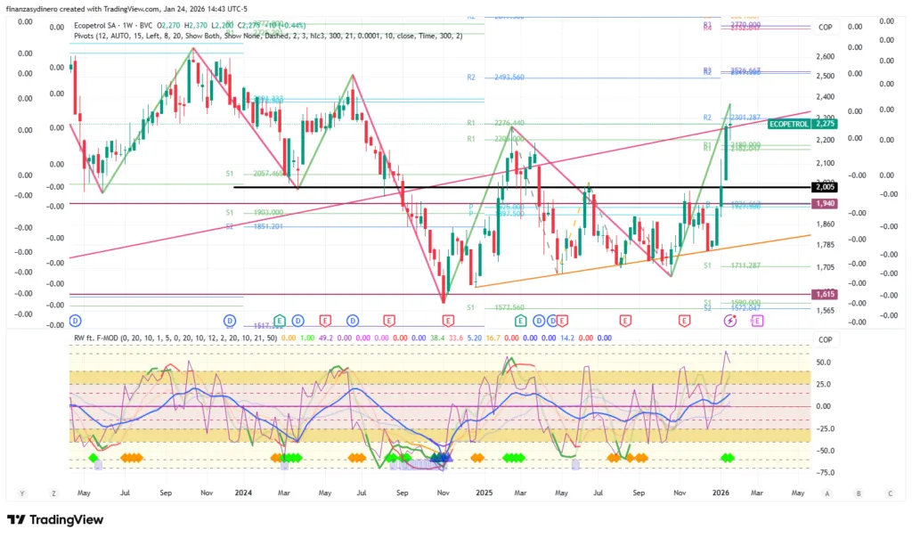
Task: Open the green earnings marker near March 2024
Action: click(x=280, y=320)
